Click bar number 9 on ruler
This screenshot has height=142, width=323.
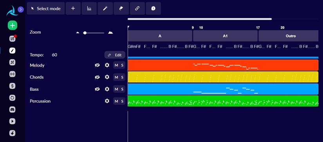193,27
